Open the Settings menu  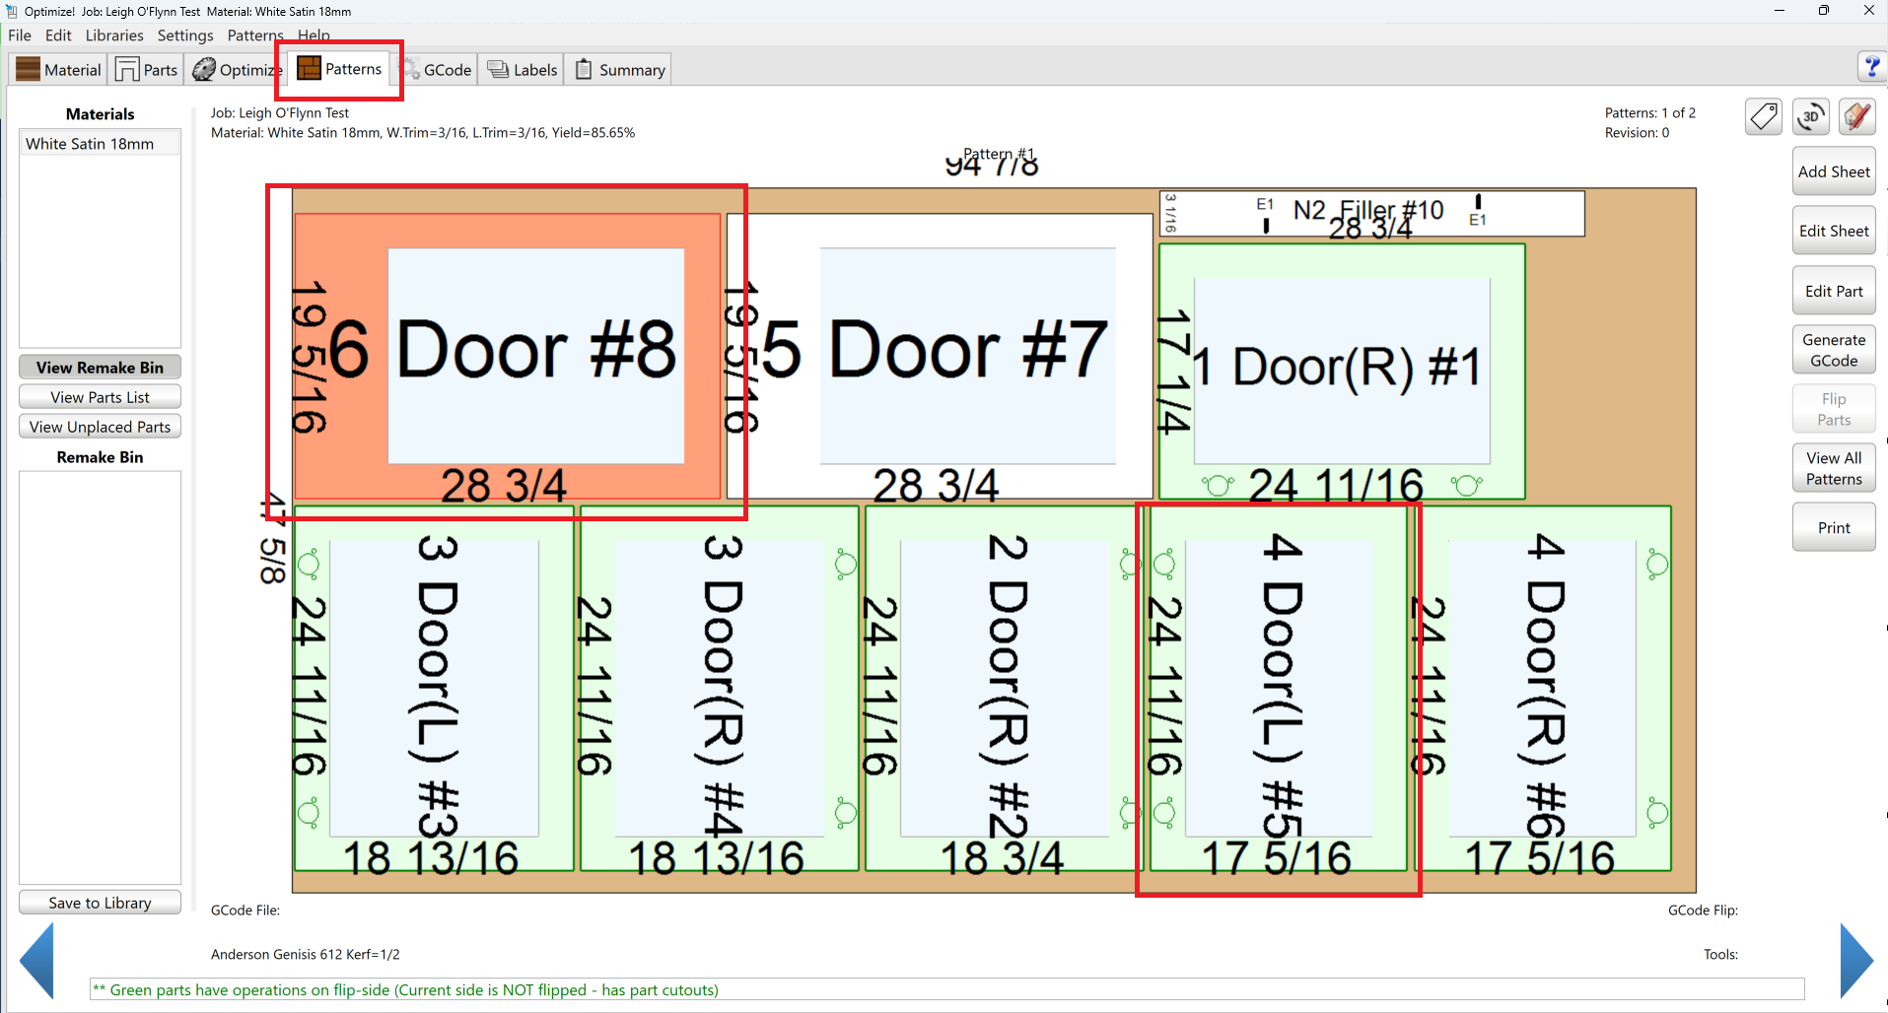click(185, 35)
